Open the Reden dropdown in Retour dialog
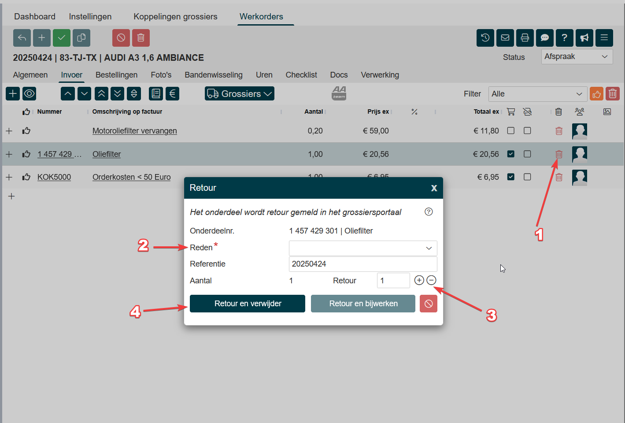 pyautogui.click(x=362, y=248)
